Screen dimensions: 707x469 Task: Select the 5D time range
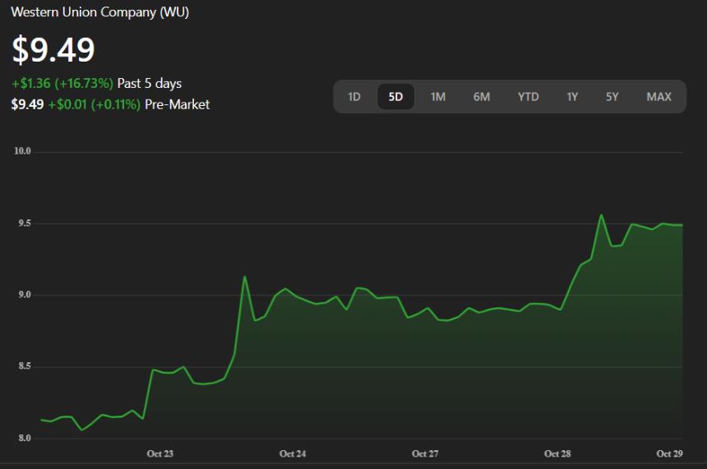[x=395, y=97]
